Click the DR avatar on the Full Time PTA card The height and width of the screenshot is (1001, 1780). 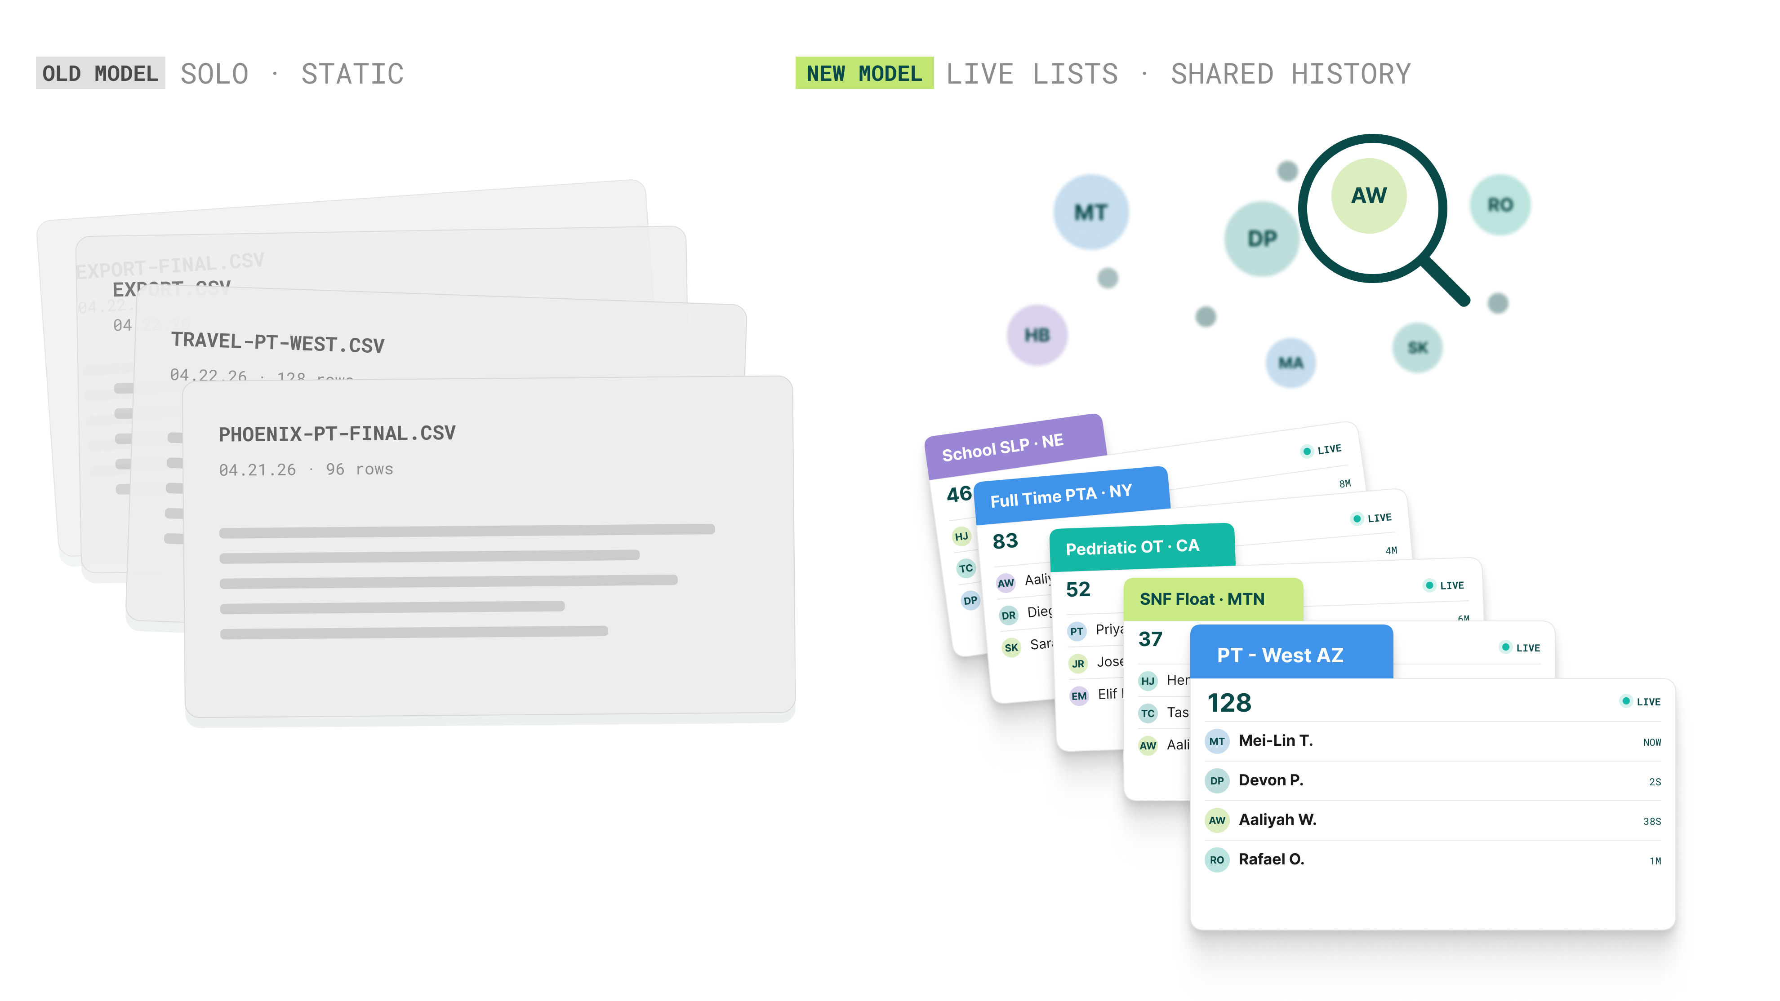coord(1008,615)
